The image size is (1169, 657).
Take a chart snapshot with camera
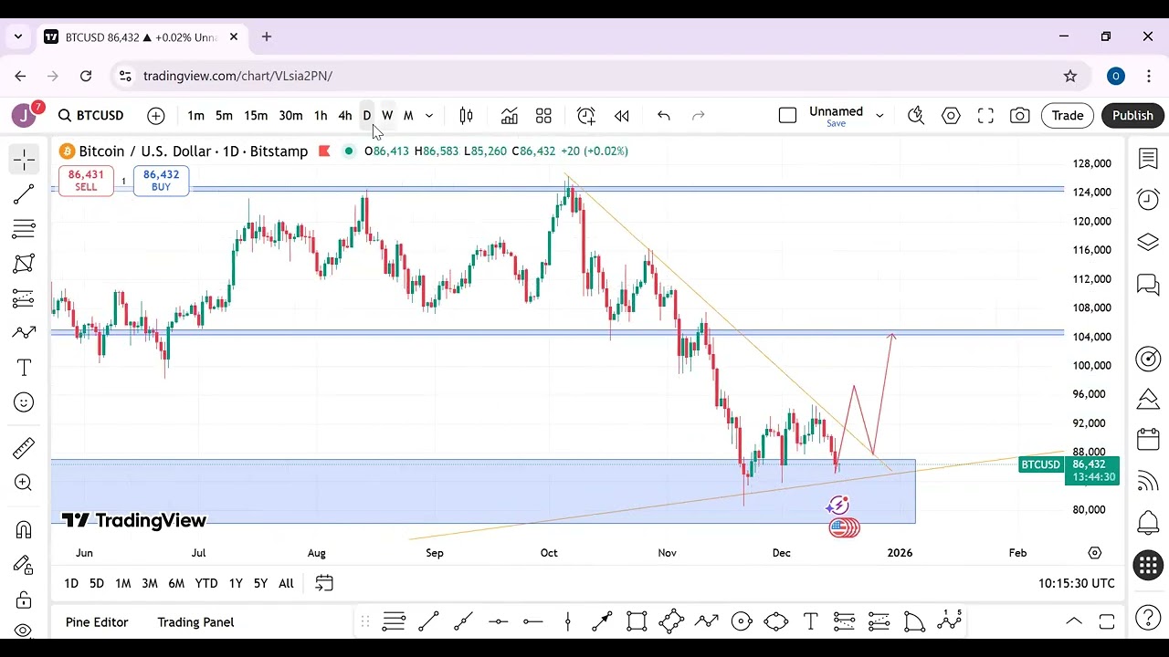1019,116
